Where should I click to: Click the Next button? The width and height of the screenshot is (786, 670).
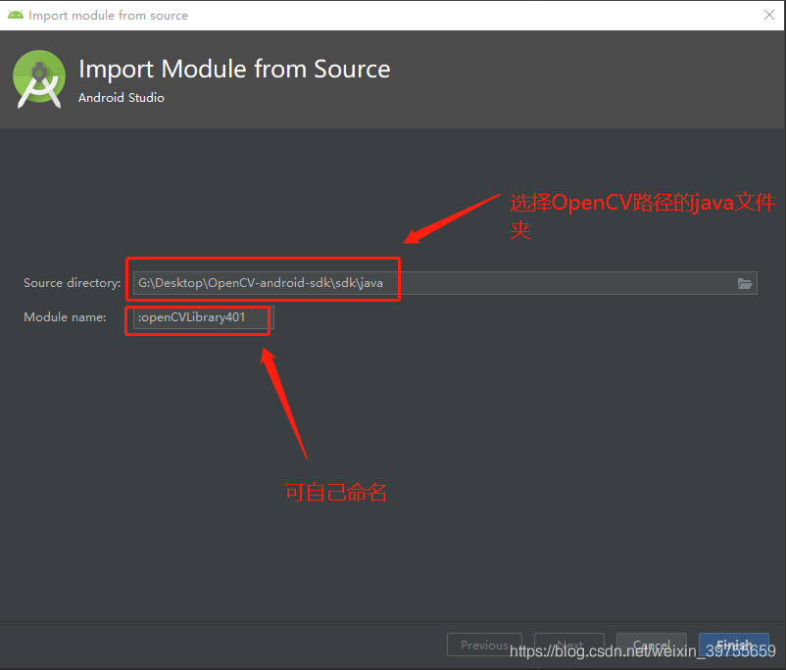[569, 645]
